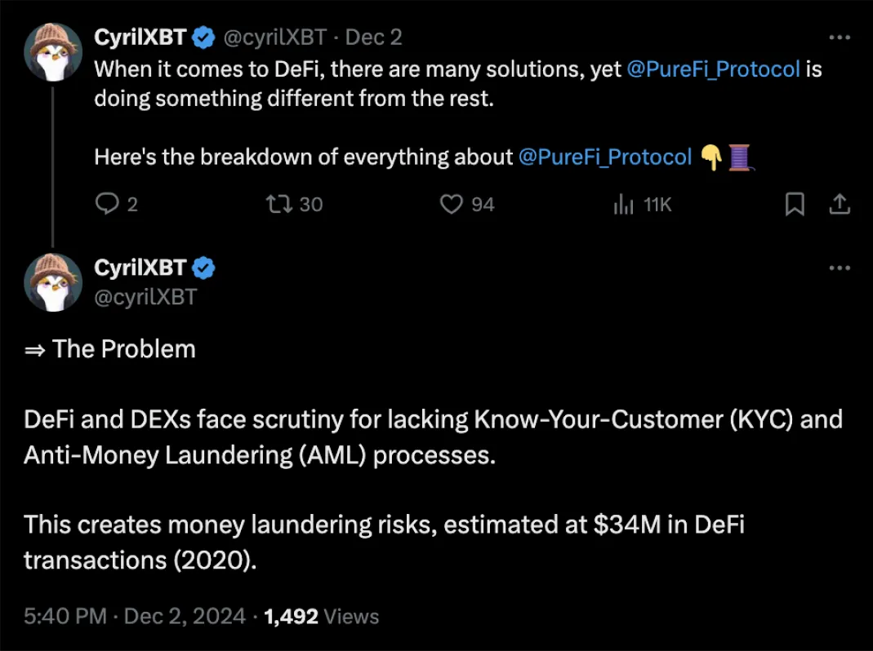Click the reply icon on first tweet
873x651 pixels.
coord(107,204)
